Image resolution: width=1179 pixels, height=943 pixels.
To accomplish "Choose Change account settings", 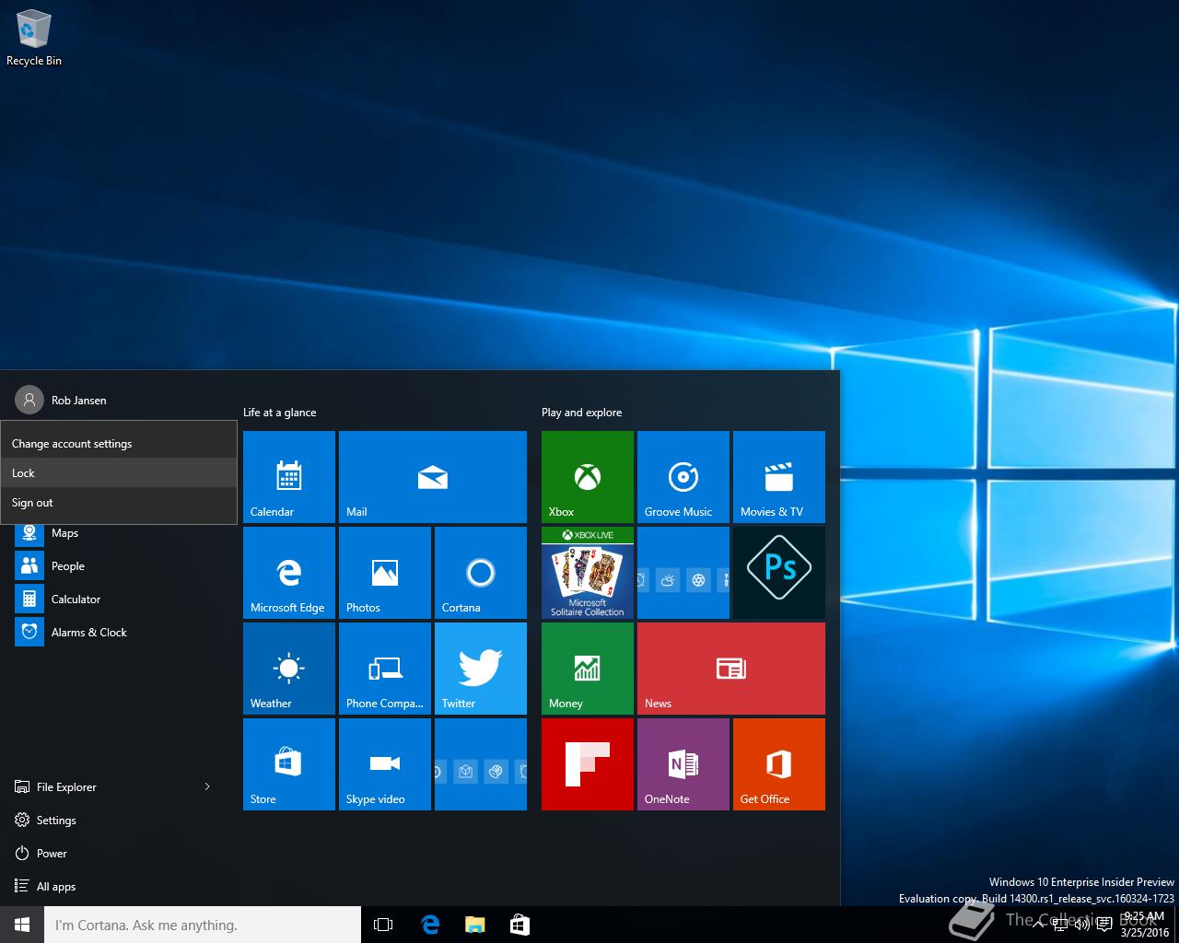I will tap(119, 444).
